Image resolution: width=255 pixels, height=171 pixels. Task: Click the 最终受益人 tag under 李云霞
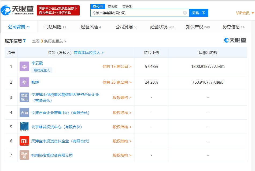pos(42,70)
